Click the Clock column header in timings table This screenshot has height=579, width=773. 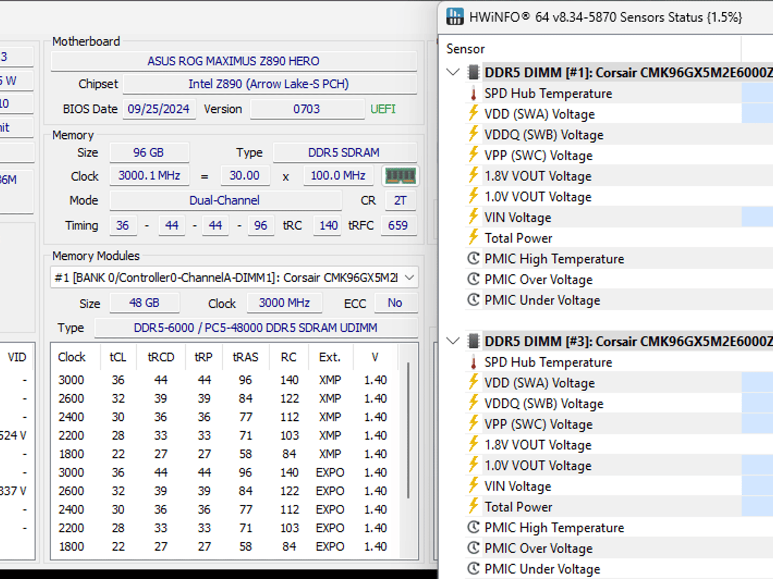click(x=72, y=357)
